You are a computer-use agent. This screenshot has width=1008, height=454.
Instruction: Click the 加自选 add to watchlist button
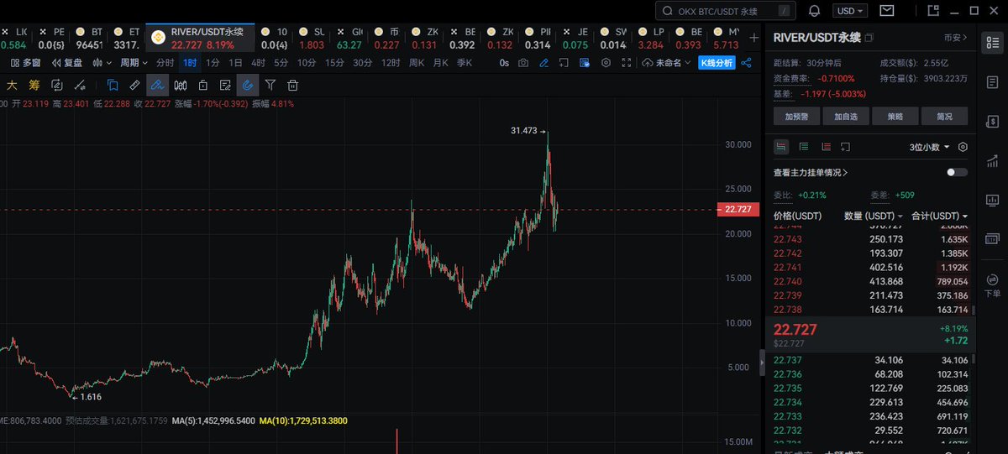(846, 117)
